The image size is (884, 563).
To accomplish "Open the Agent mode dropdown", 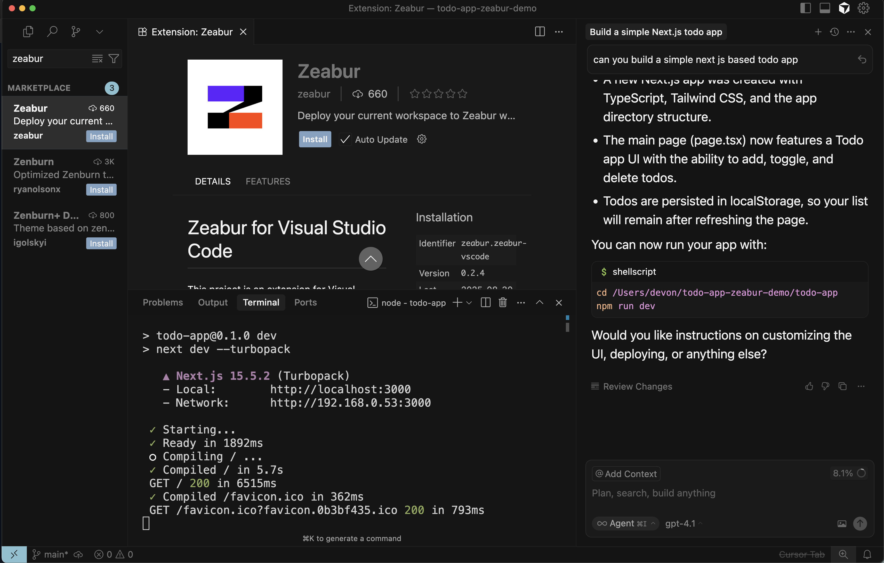I will coord(626,523).
